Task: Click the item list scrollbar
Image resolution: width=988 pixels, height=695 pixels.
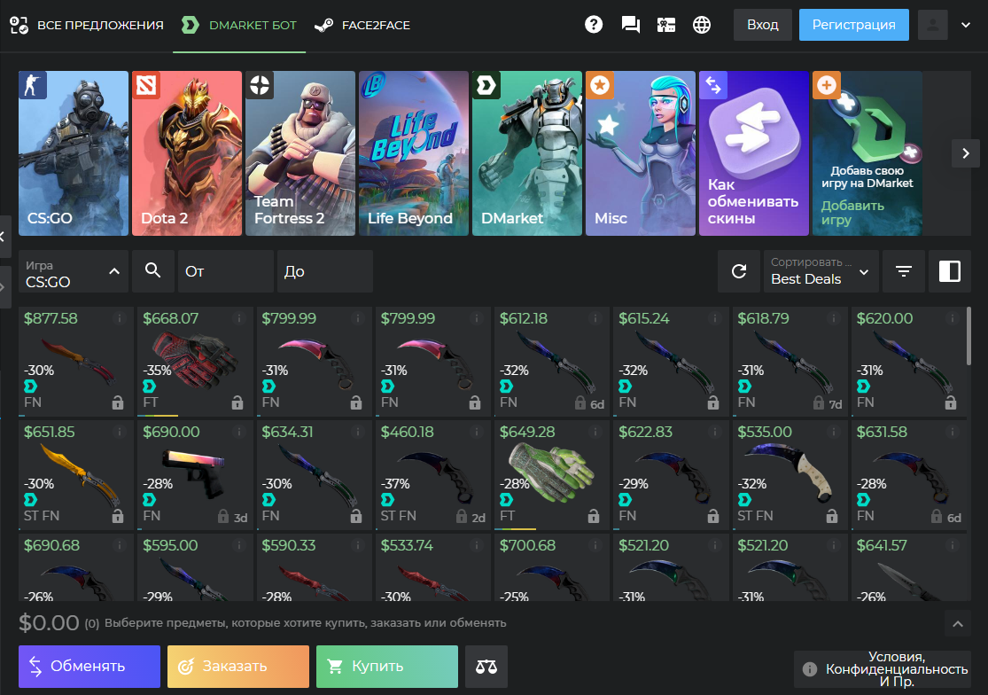Action: [969, 336]
